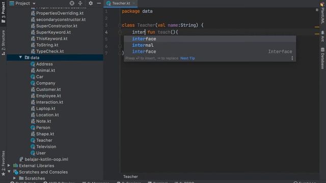Click the Next Tip link
This screenshot has height=183, width=326.
(187, 58)
